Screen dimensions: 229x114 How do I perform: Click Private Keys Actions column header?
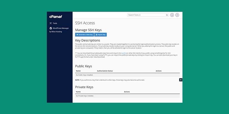127,92
